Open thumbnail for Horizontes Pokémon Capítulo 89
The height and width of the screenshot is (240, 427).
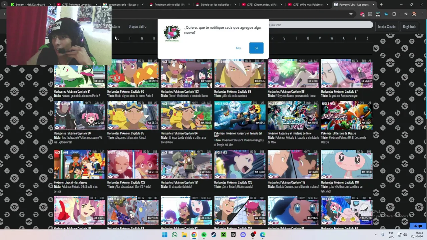tap(240, 73)
